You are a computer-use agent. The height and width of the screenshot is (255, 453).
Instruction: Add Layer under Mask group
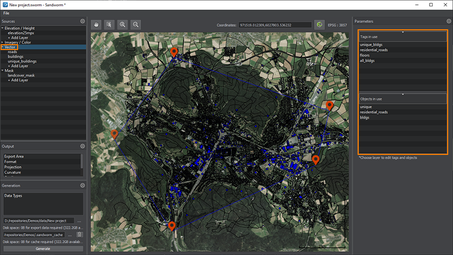pyautogui.click(x=18, y=80)
